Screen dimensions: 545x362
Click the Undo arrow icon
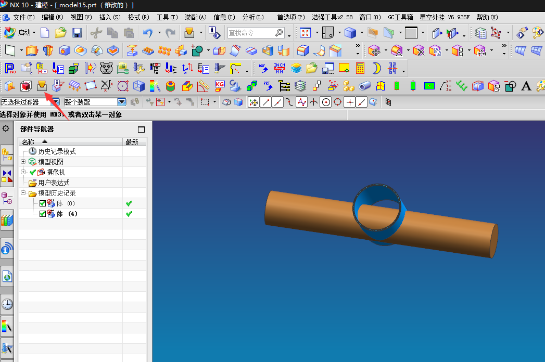coord(148,33)
